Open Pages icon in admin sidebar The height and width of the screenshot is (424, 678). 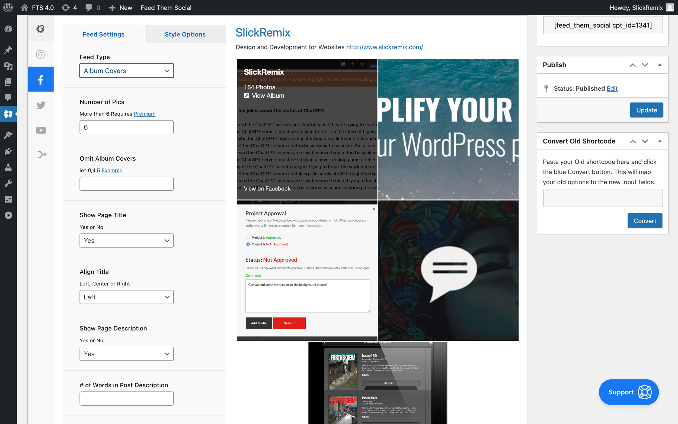(8, 82)
